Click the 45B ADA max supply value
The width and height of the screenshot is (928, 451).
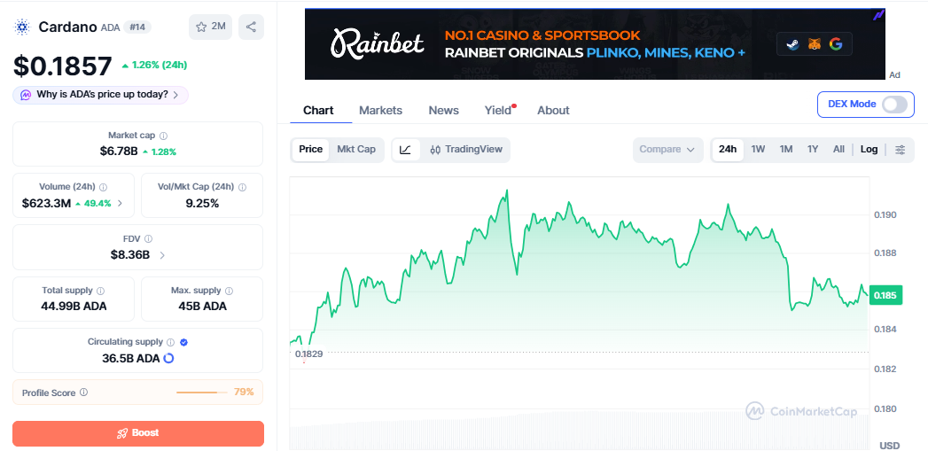[202, 307]
